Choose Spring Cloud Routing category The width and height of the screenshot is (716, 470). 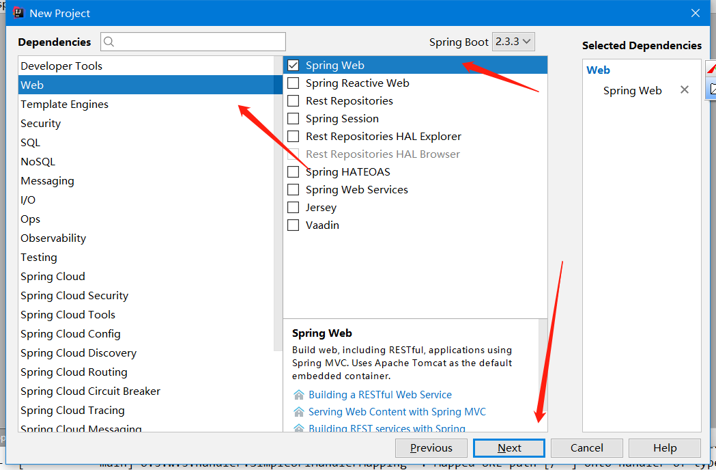click(146, 372)
